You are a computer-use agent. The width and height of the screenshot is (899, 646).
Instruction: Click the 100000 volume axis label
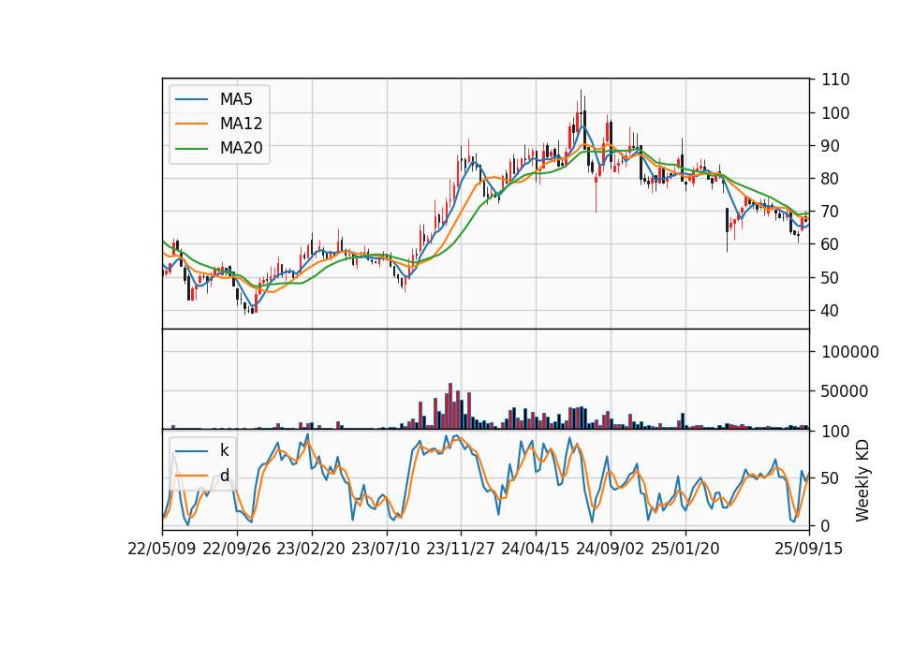[x=850, y=352]
